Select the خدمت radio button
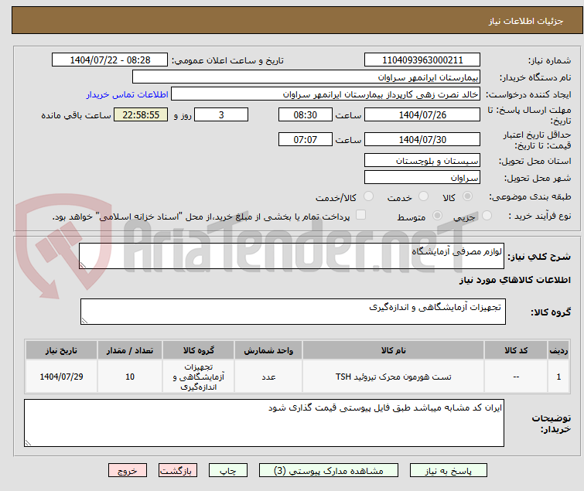 (423, 196)
